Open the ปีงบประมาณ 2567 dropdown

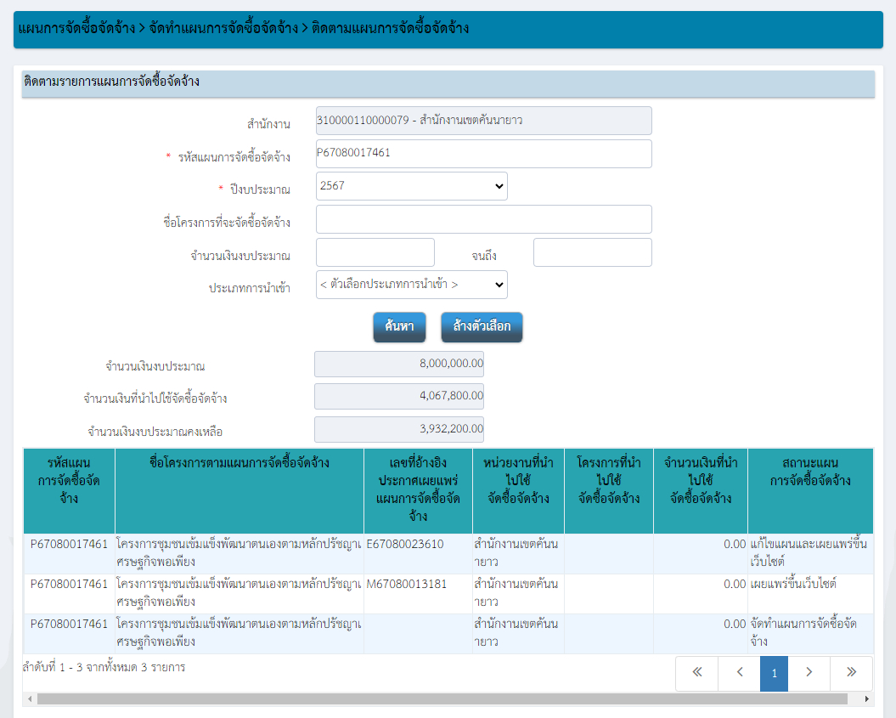411,186
